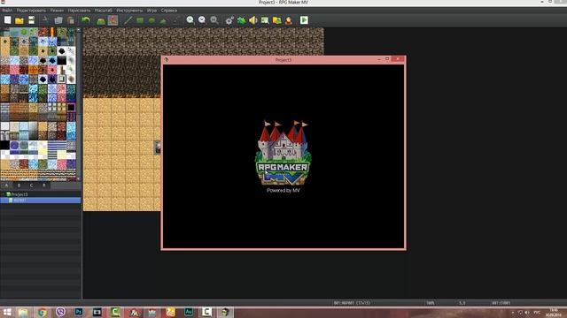
Task: Copy with the toolbar copy icon
Action: [x=58, y=20]
